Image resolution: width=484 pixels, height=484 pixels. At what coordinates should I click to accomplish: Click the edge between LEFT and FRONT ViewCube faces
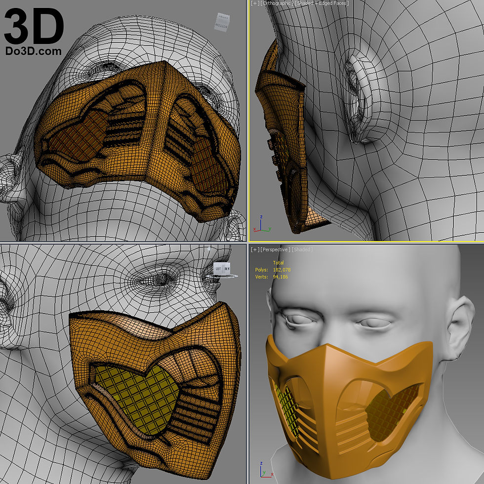click(222, 268)
